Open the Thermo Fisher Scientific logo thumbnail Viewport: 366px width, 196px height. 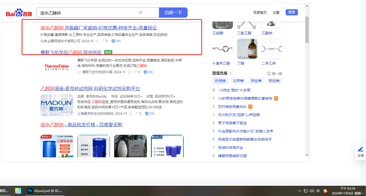coord(57,69)
